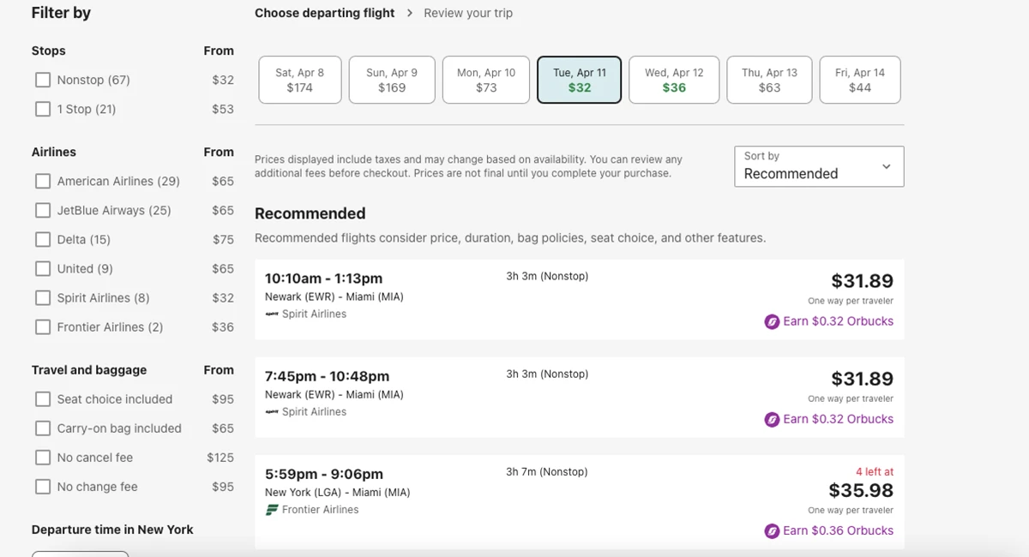Click the Frontier Airlines logo icon
The width and height of the screenshot is (1029, 557).
(x=272, y=510)
